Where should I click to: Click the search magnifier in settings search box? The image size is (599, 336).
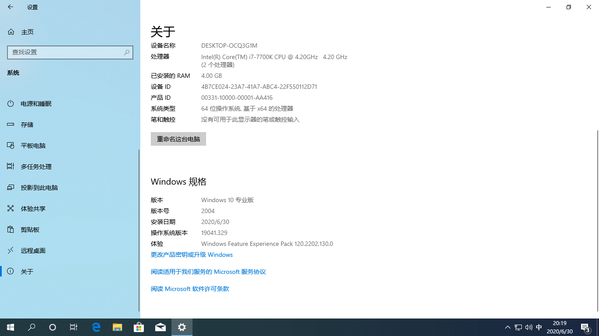coord(127,52)
